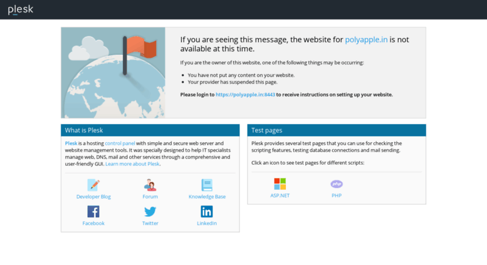Visit the LinkedIn logo icon

[207, 212]
